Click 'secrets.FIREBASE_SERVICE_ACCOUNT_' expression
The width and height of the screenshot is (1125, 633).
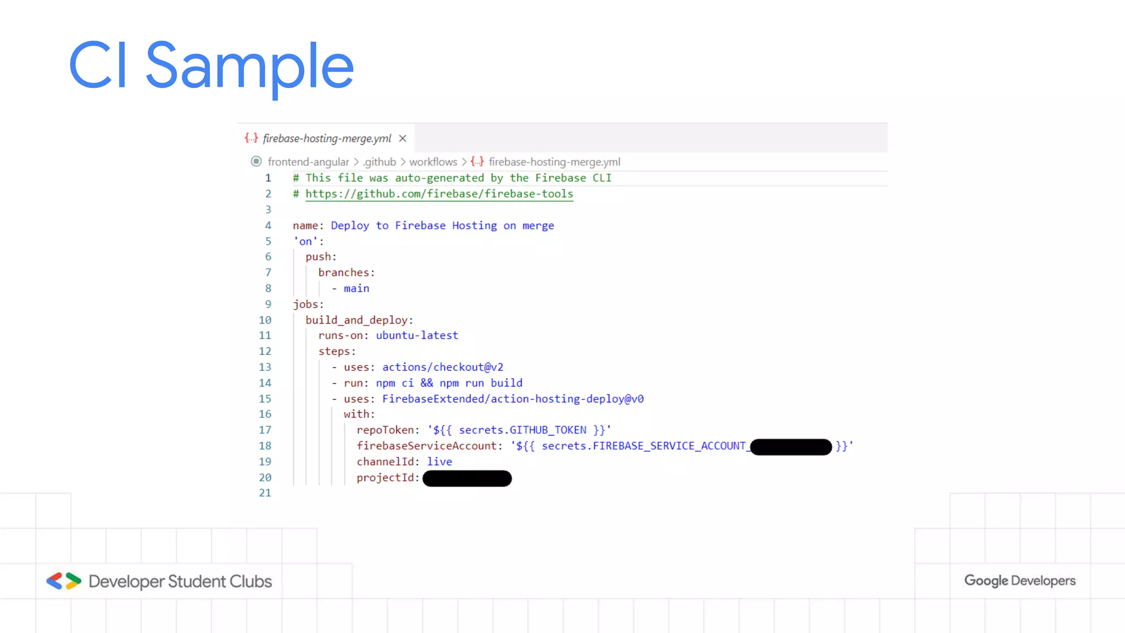[646, 446]
